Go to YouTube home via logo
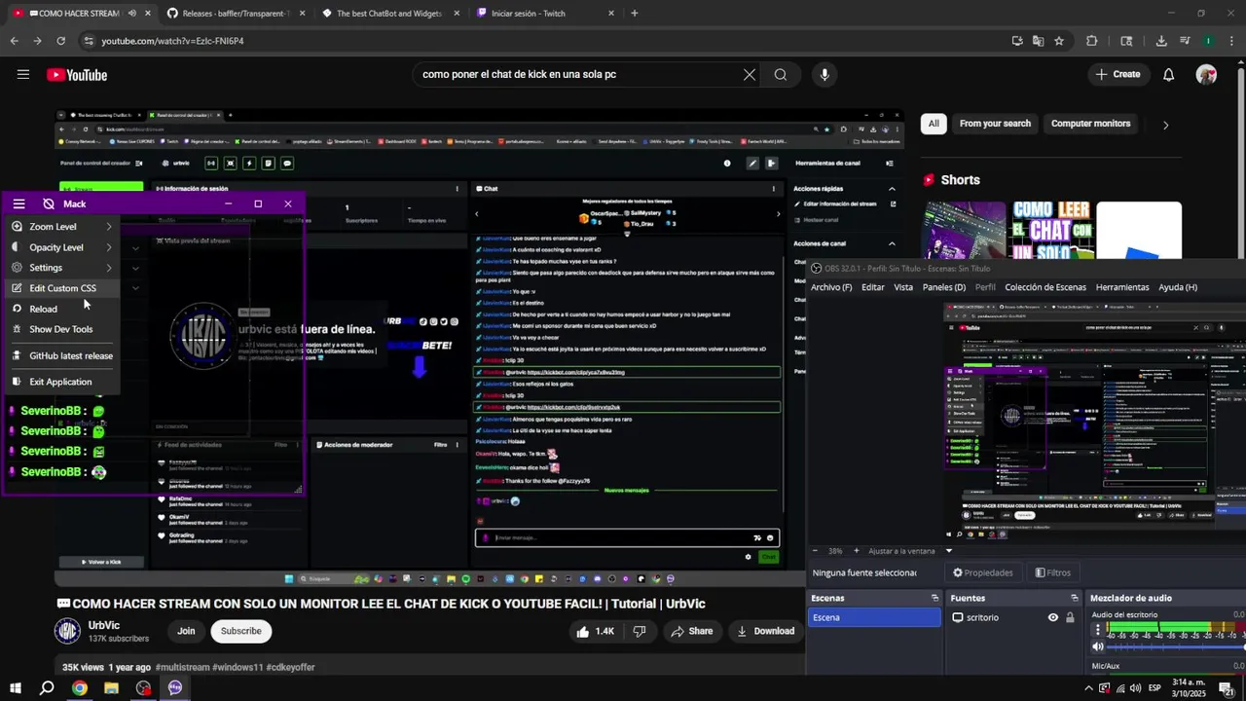The image size is (1246, 701). pos(77,75)
